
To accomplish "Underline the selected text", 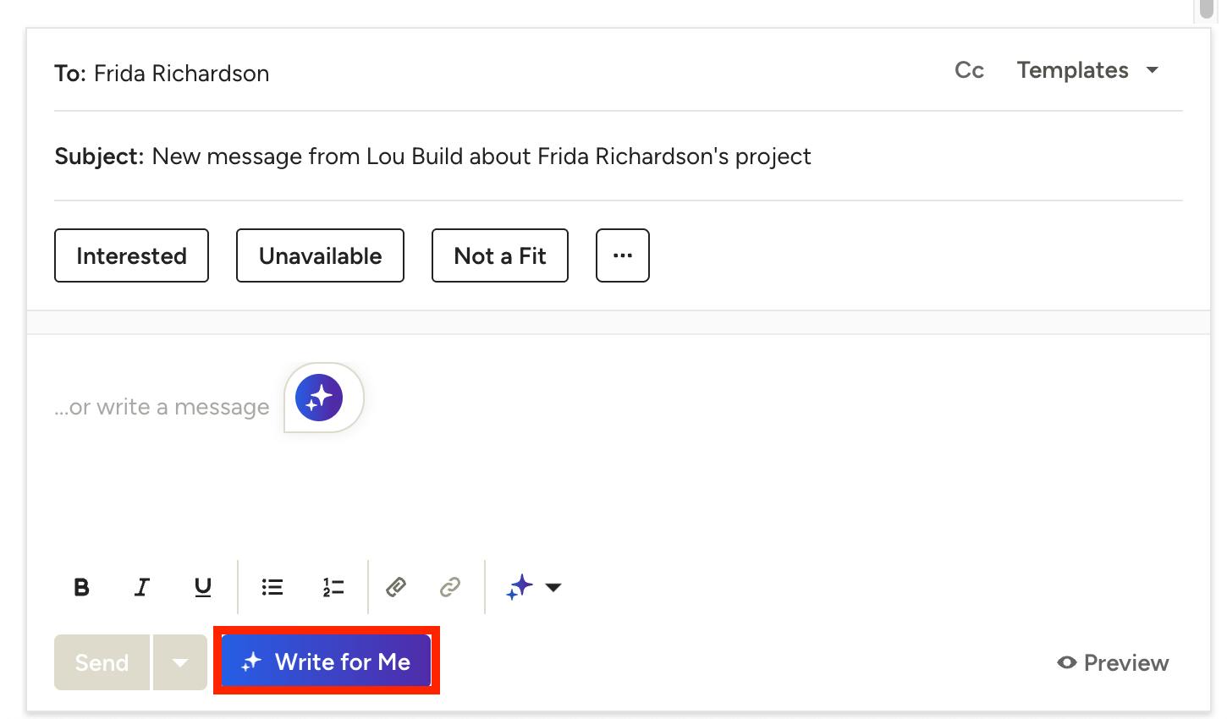I will [x=203, y=587].
